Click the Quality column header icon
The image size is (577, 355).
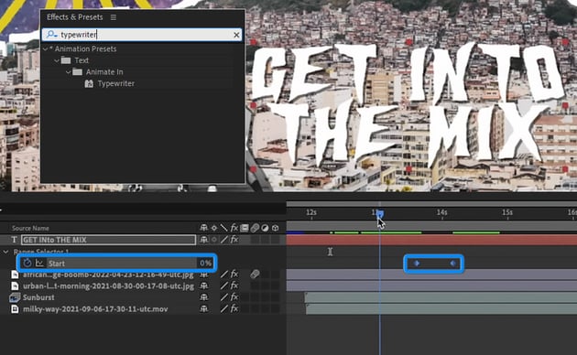tap(223, 228)
